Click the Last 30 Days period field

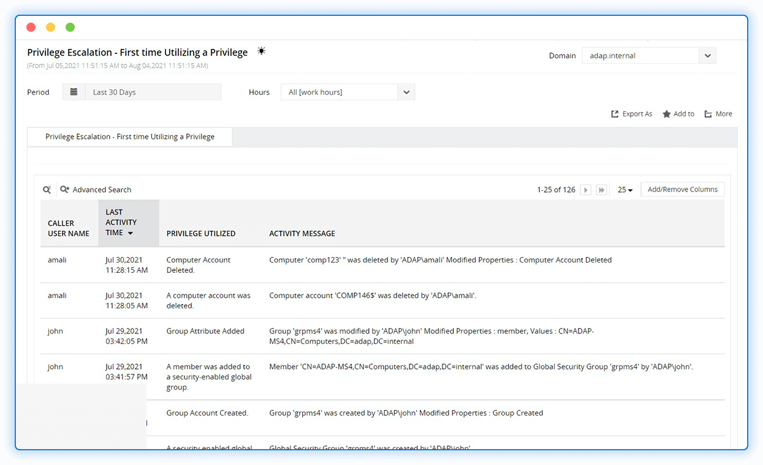coord(153,92)
